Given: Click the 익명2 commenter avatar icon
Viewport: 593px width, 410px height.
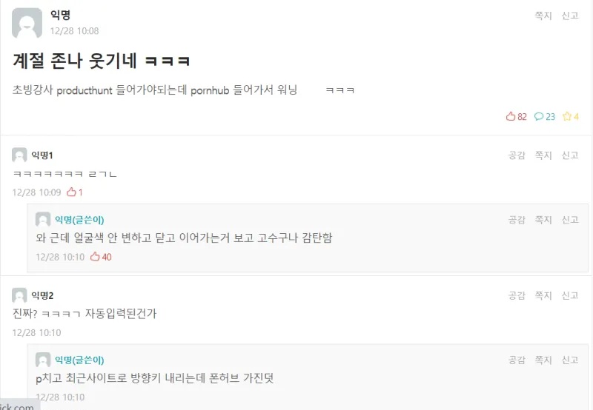Looking at the screenshot, I should tap(19, 295).
